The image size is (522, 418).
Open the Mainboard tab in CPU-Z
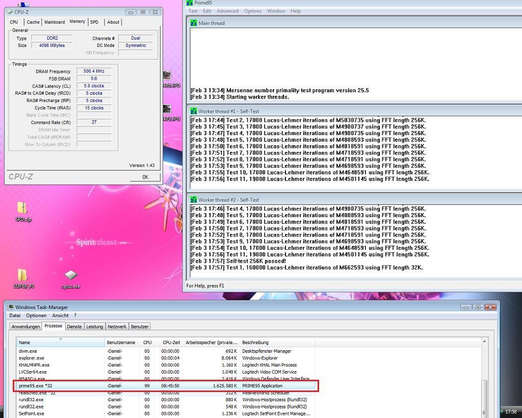tap(55, 22)
